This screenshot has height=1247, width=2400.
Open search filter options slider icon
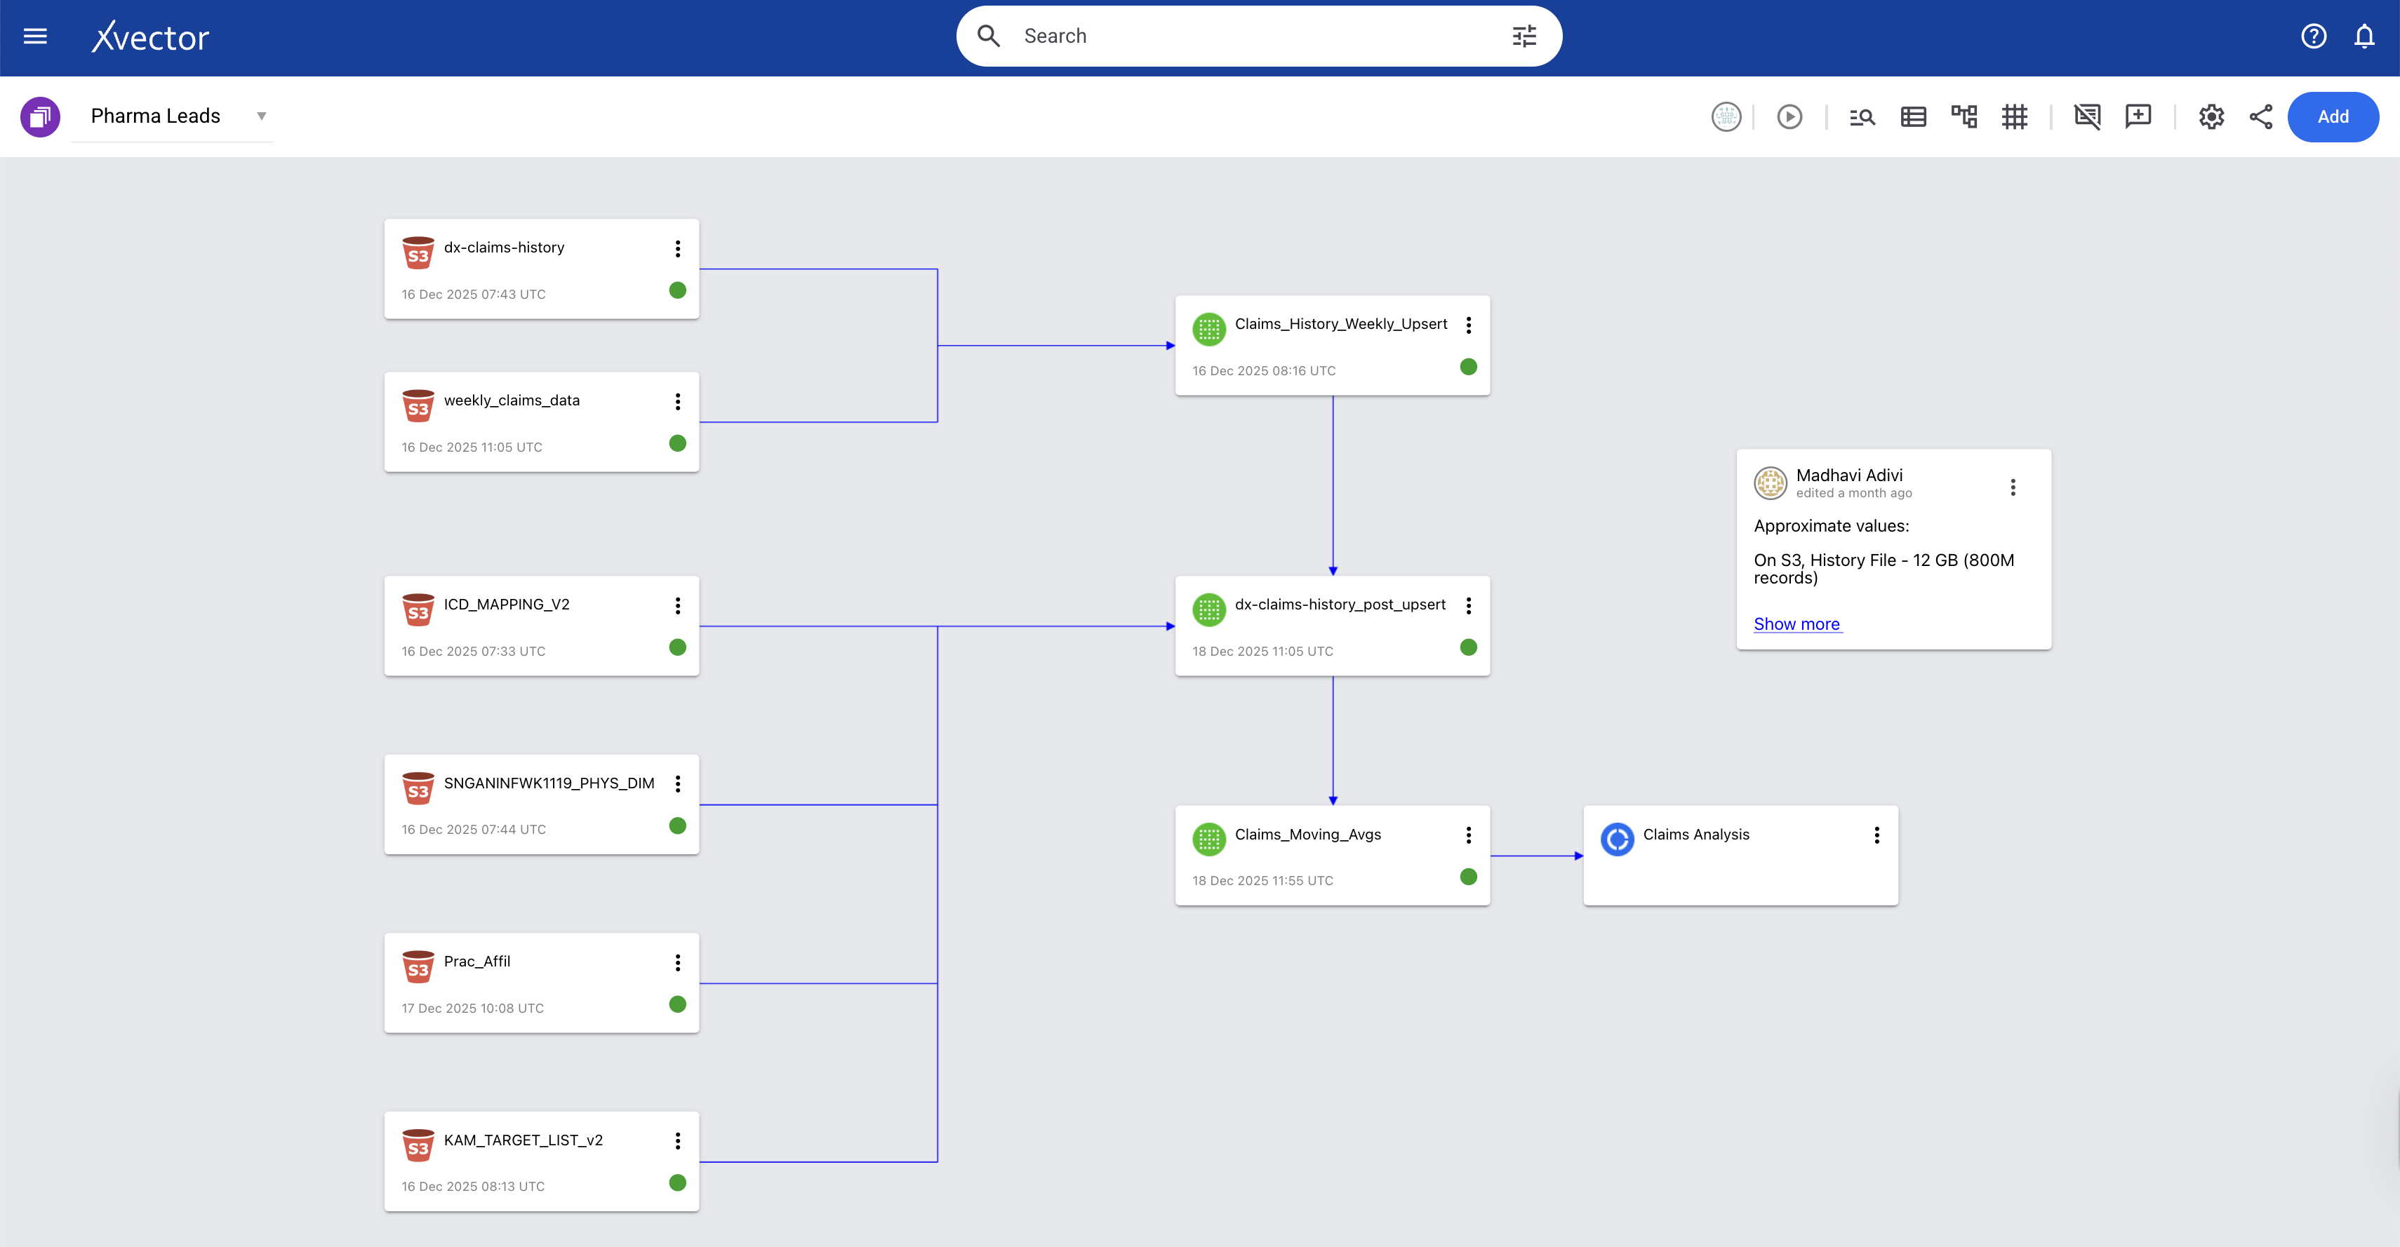point(1524,36)
